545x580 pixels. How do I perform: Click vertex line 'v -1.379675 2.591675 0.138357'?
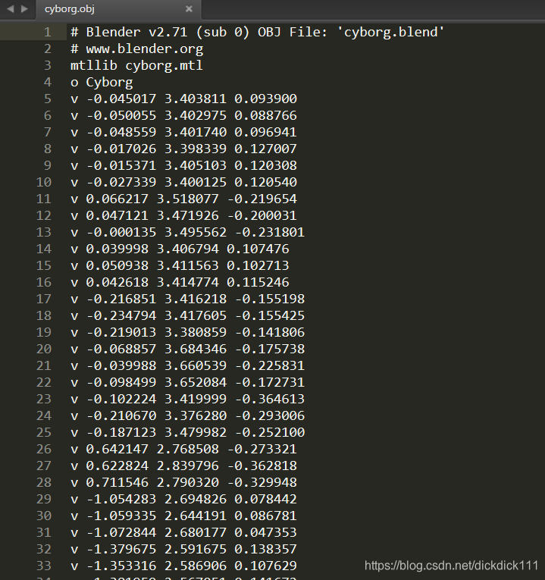point(183,549)
